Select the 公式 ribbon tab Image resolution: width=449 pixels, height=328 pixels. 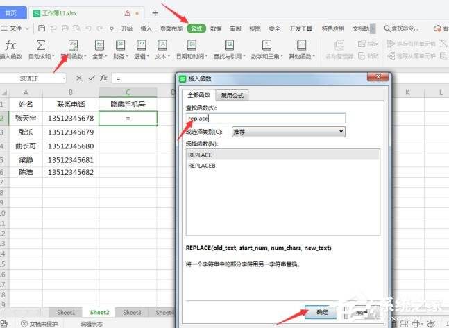(x=196, y=28)
